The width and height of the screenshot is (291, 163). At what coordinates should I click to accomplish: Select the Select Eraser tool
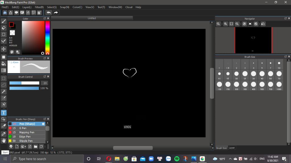tap(3, 105)
